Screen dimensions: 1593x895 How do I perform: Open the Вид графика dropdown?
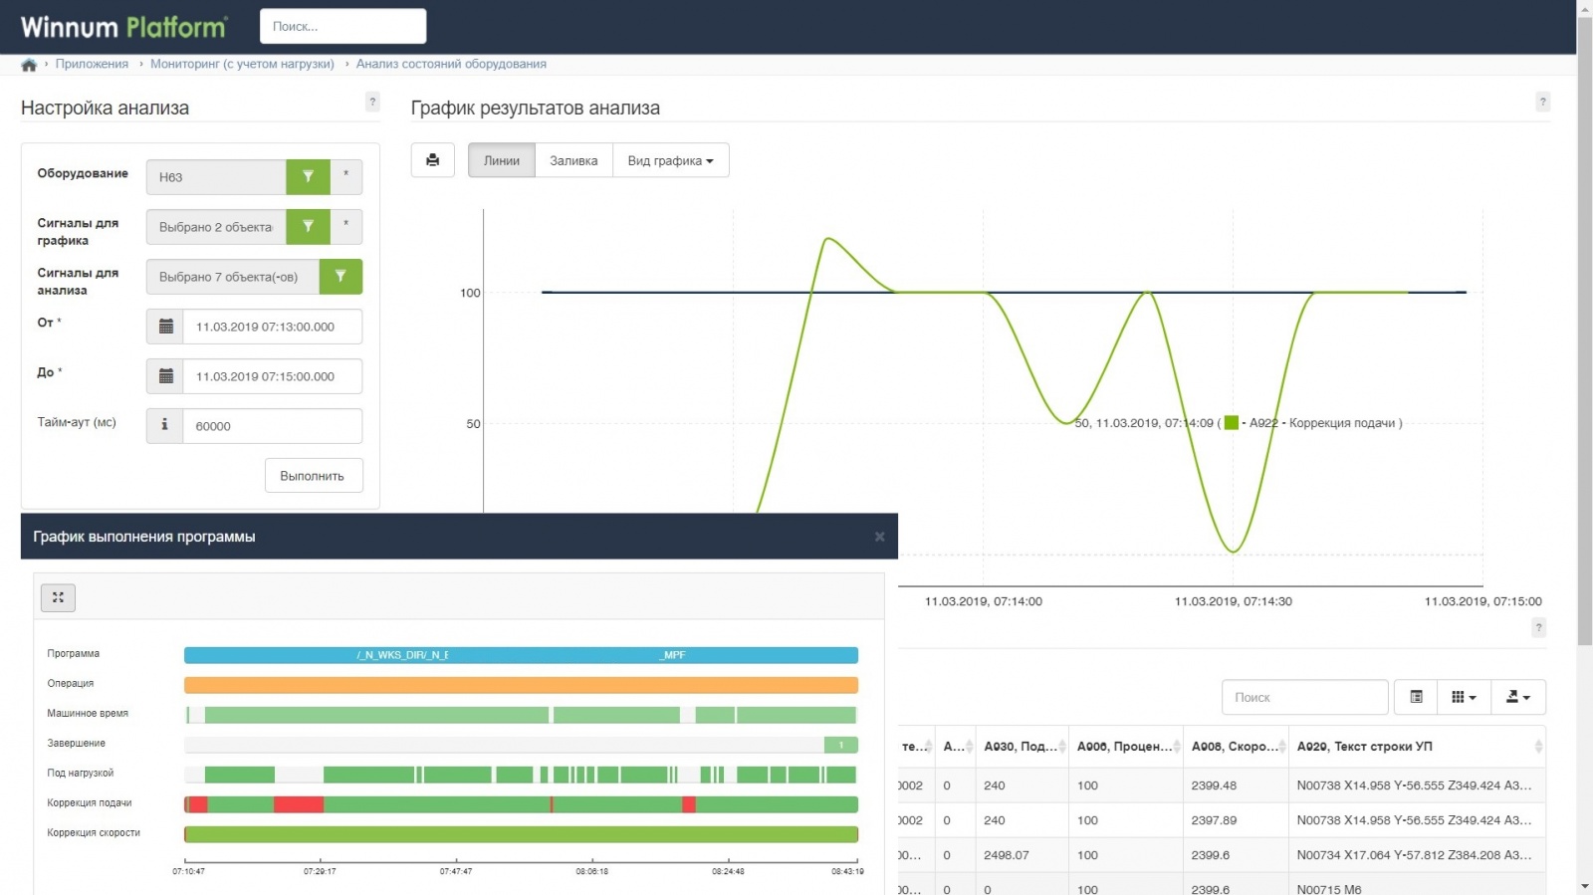(671, 160)
